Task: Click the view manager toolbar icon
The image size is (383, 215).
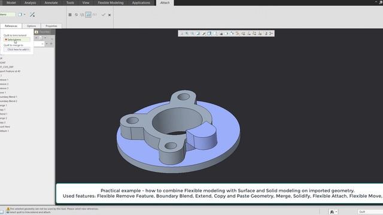Action: coord(221,33)
